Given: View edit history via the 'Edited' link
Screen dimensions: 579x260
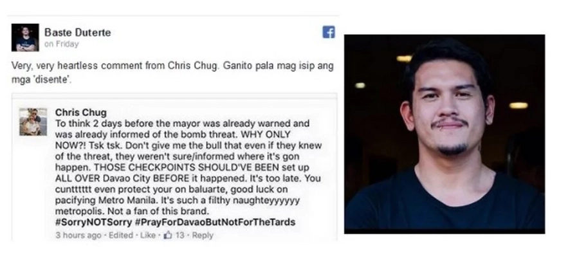Looking at the screenshot, I should (121, 236).
